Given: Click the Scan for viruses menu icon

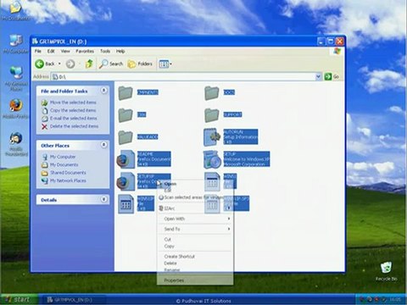Looking at the screenshot, I should [x=161, y=197].
